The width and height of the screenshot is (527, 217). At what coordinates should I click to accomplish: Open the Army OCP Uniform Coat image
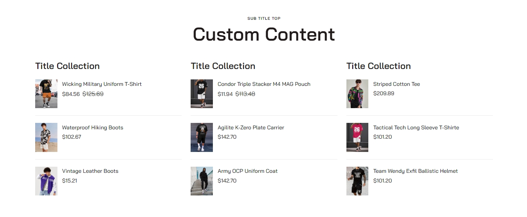(202, 181)
